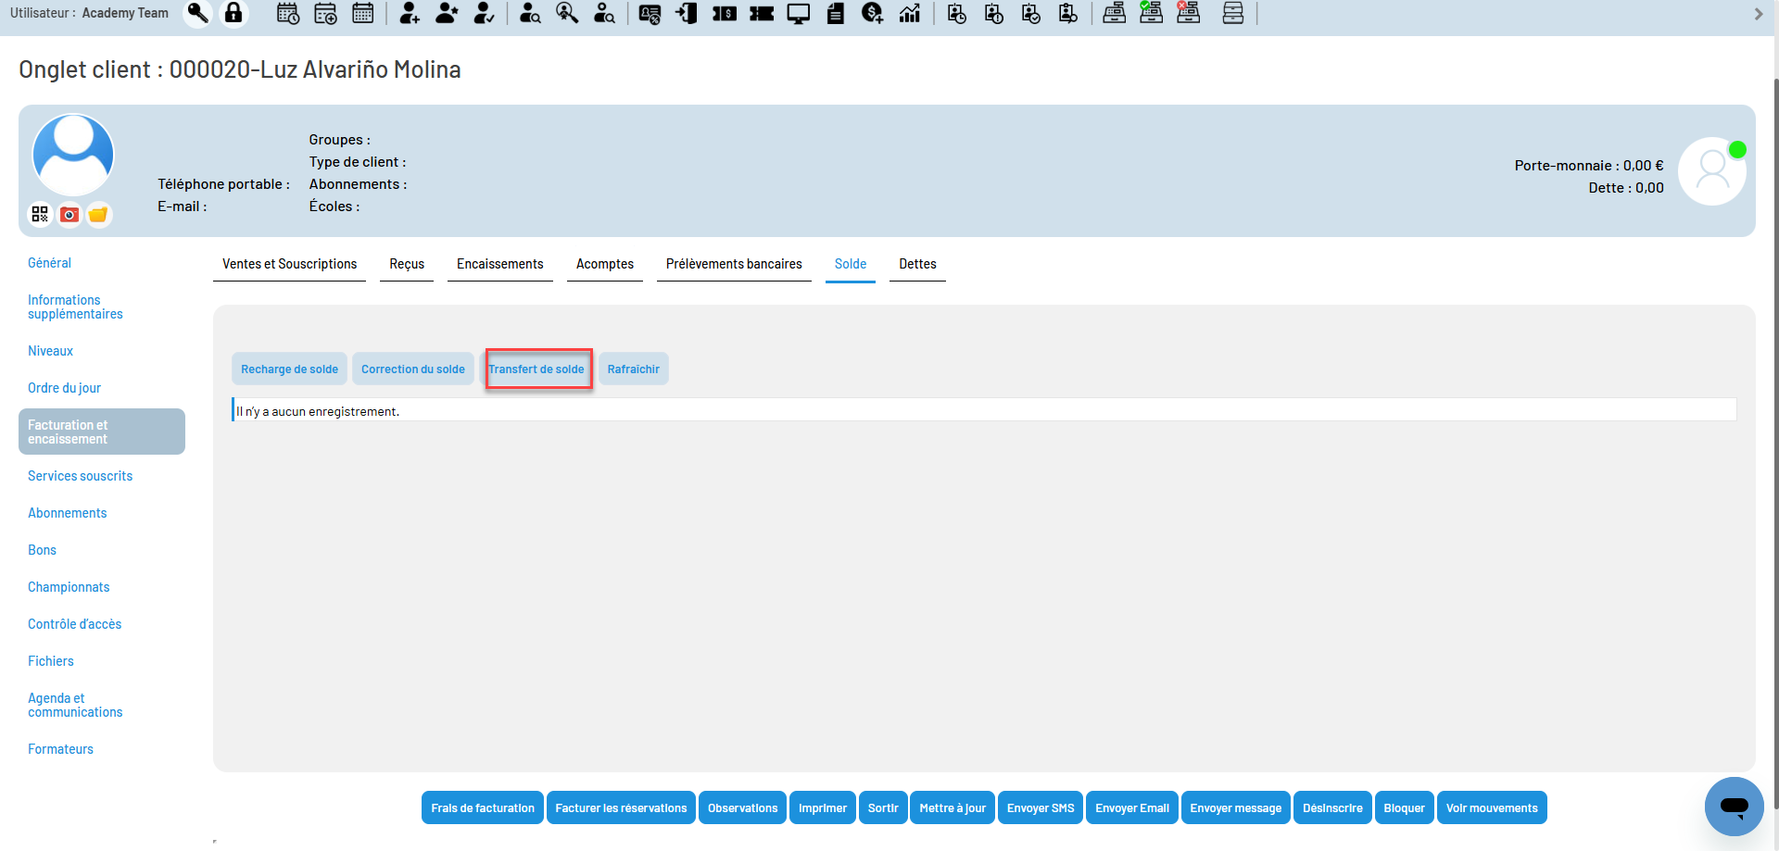Open the calendar with clock icon

click(288, 13)
